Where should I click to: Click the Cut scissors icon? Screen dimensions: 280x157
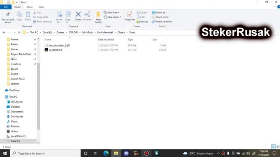[x=35, y=13]
